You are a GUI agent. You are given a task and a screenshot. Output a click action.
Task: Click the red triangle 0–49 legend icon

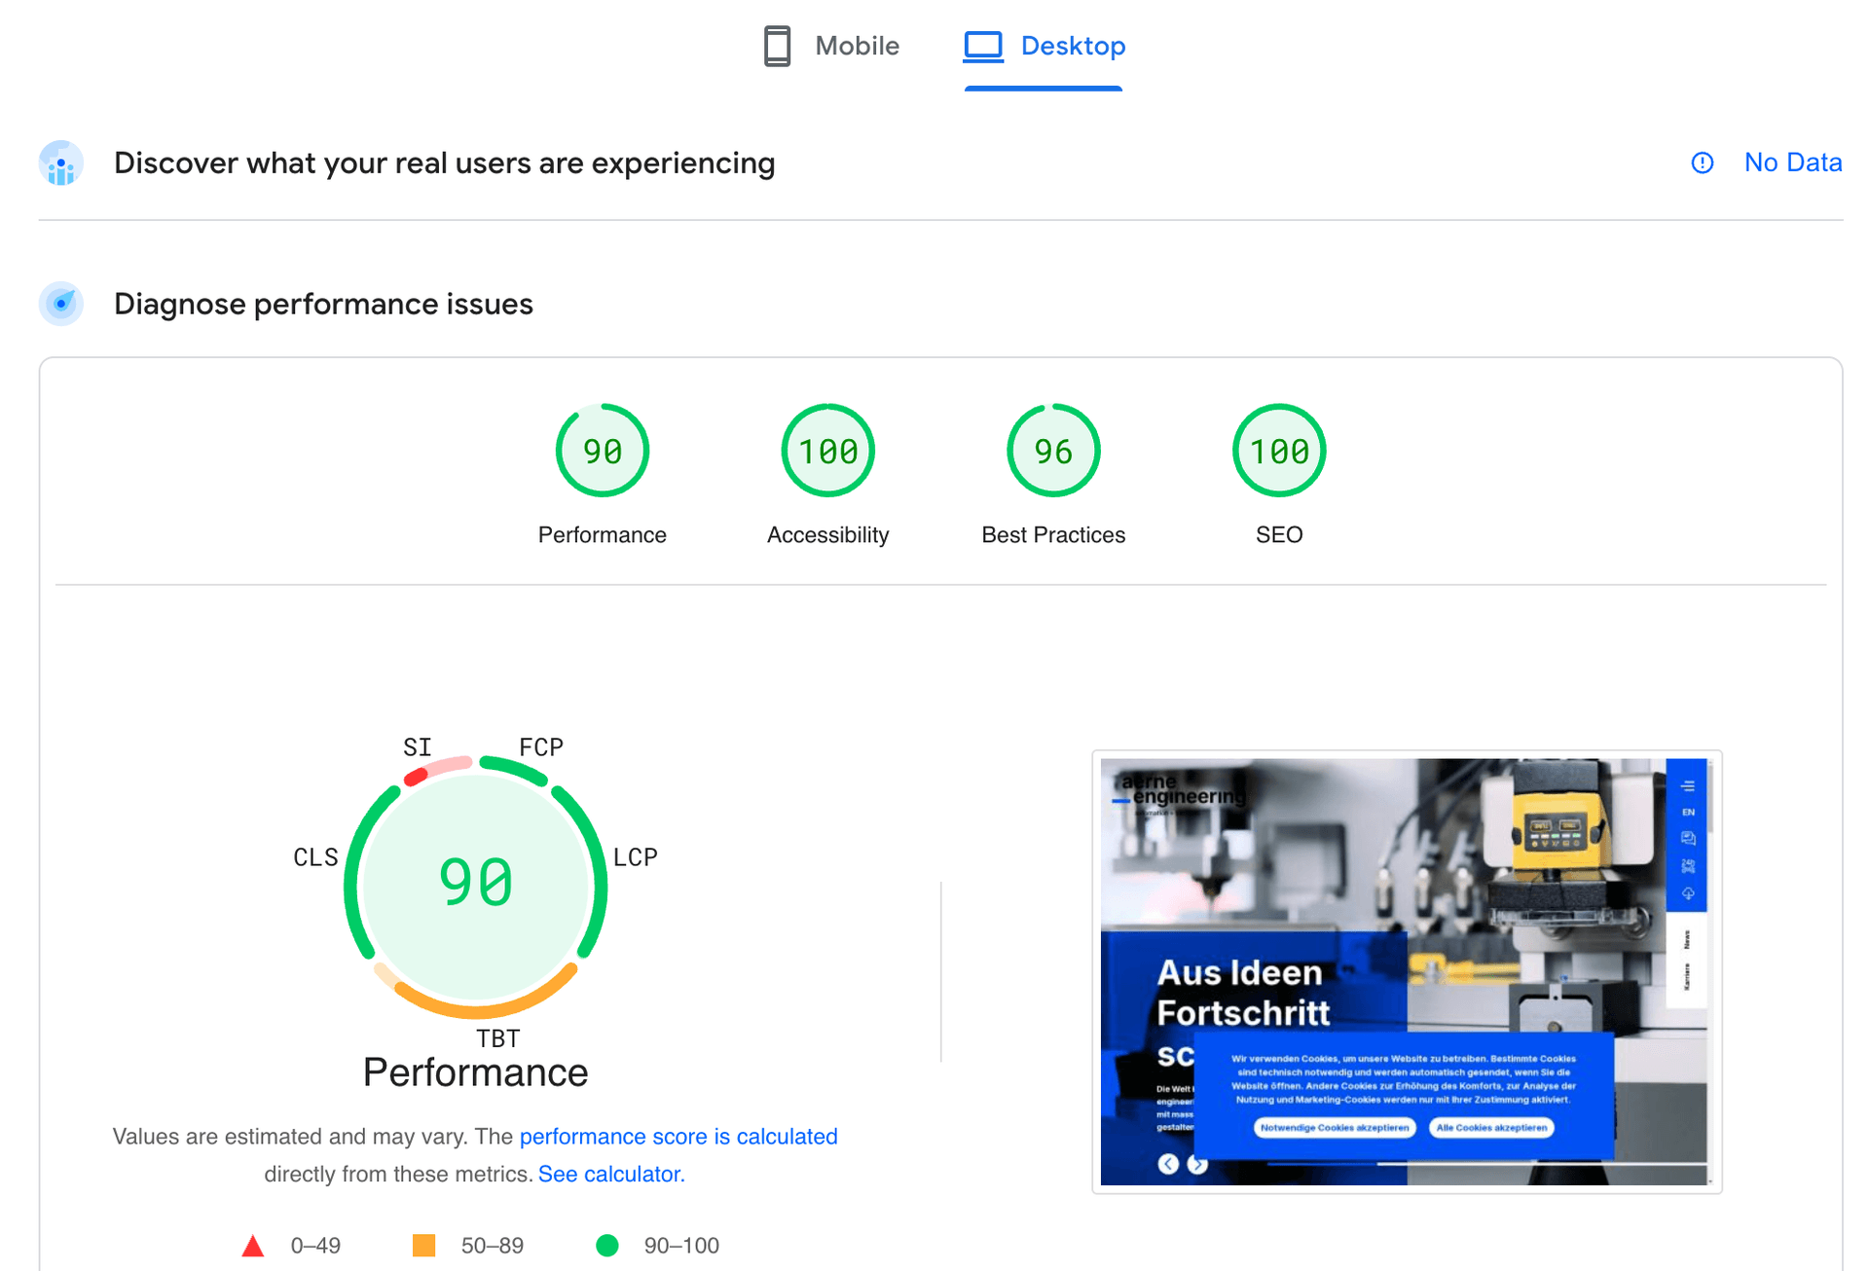tap(253, 1246)
